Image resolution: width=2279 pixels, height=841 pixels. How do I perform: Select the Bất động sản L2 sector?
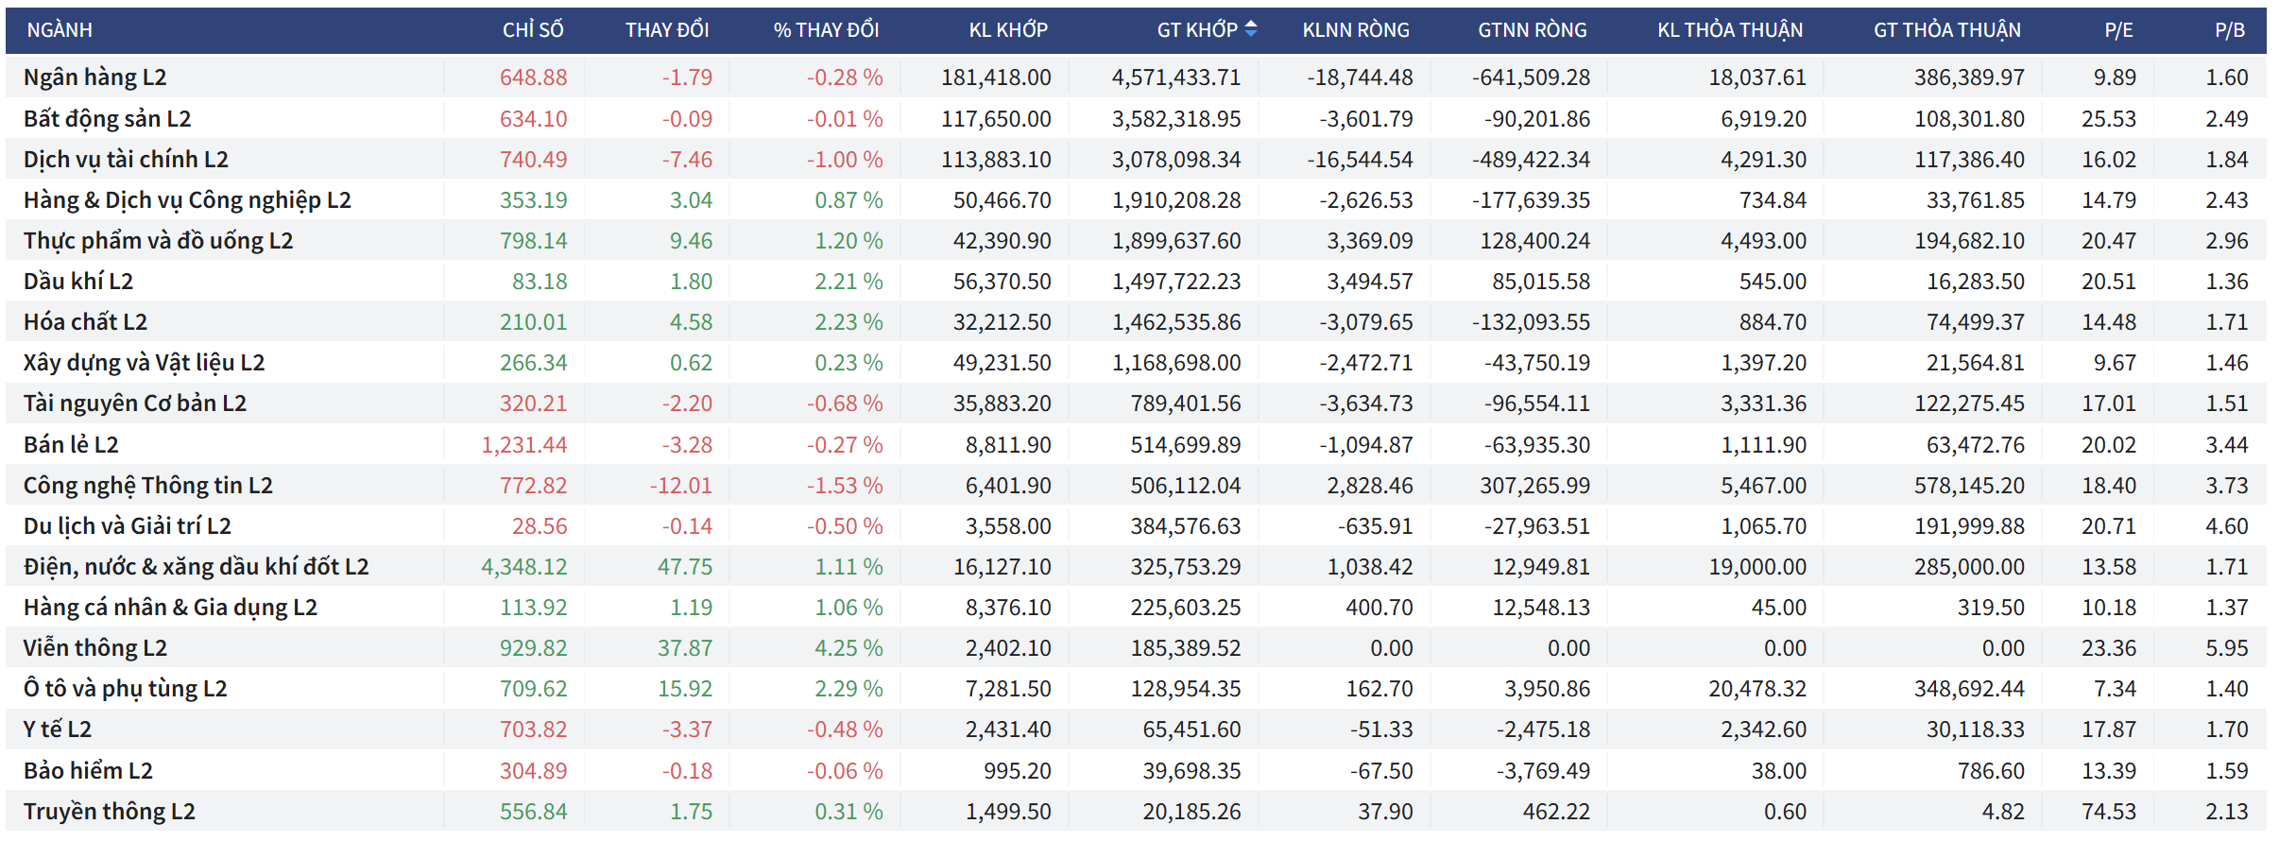point(107,119)
